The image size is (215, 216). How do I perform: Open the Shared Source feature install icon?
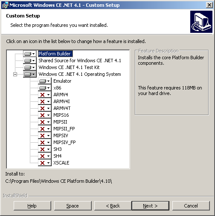tap(28, 60)
